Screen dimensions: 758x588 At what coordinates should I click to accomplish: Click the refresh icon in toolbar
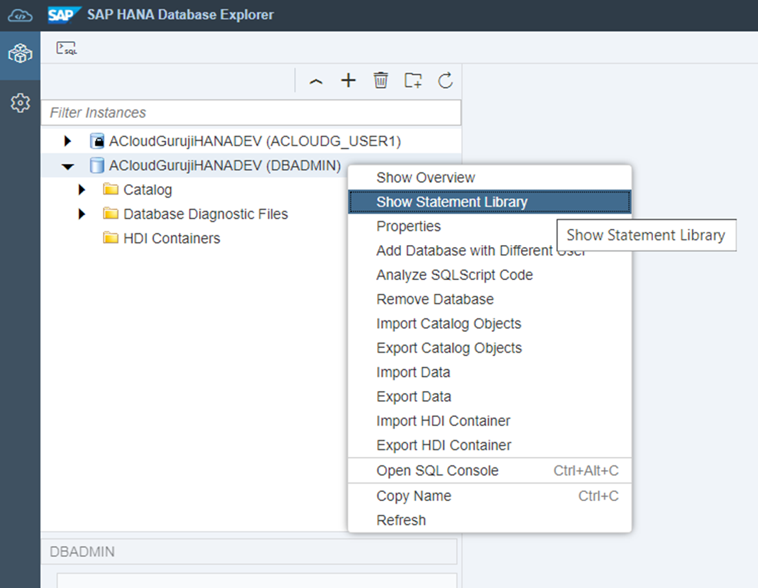445,80
